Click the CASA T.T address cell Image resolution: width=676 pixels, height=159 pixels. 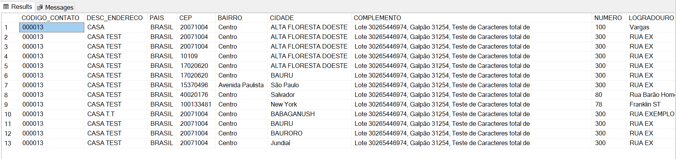(x=101, y=114)
